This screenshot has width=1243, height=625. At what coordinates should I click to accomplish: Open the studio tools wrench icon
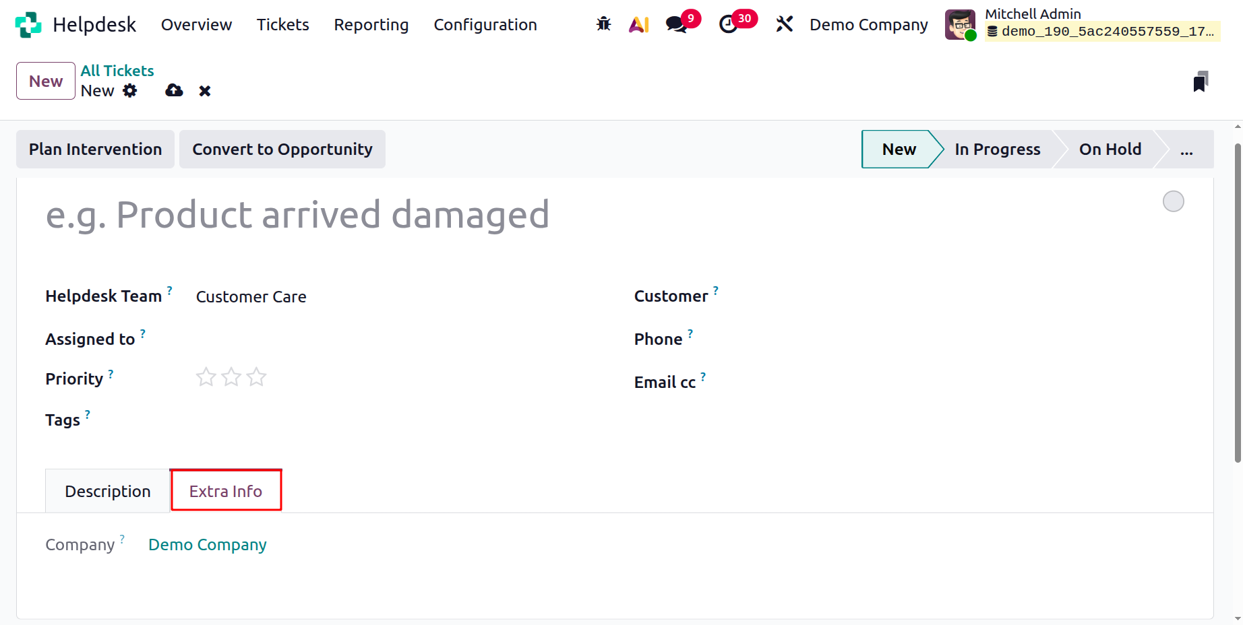tap(784, 24)
